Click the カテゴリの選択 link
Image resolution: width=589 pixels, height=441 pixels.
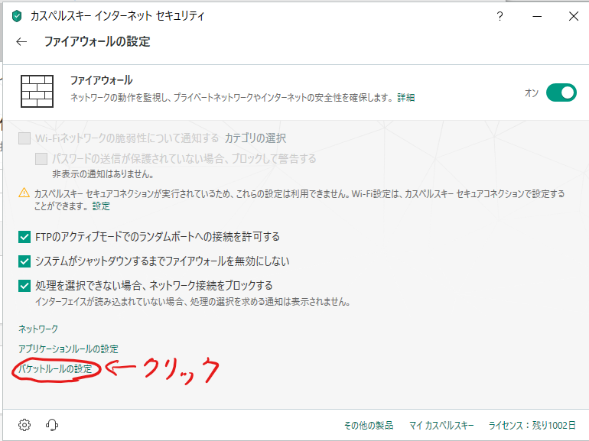(x=255, y=138)
